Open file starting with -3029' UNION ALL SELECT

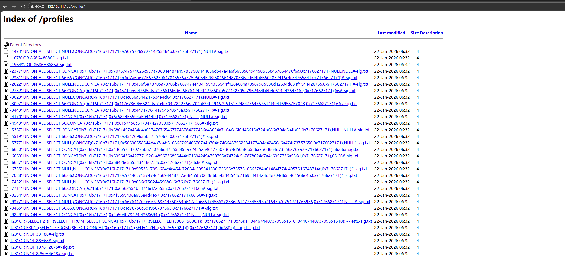pos(120,97)
